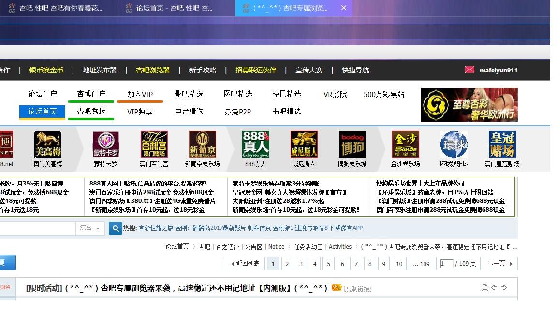Click the printer icon on the thread title

(484, 288)
